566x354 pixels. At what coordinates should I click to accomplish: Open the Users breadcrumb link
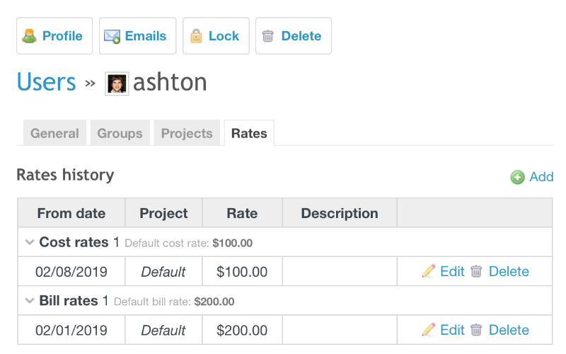coord(46,82)
